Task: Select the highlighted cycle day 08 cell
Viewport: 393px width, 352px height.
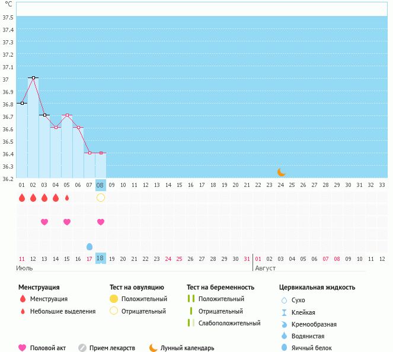Action: pos(101,185)
